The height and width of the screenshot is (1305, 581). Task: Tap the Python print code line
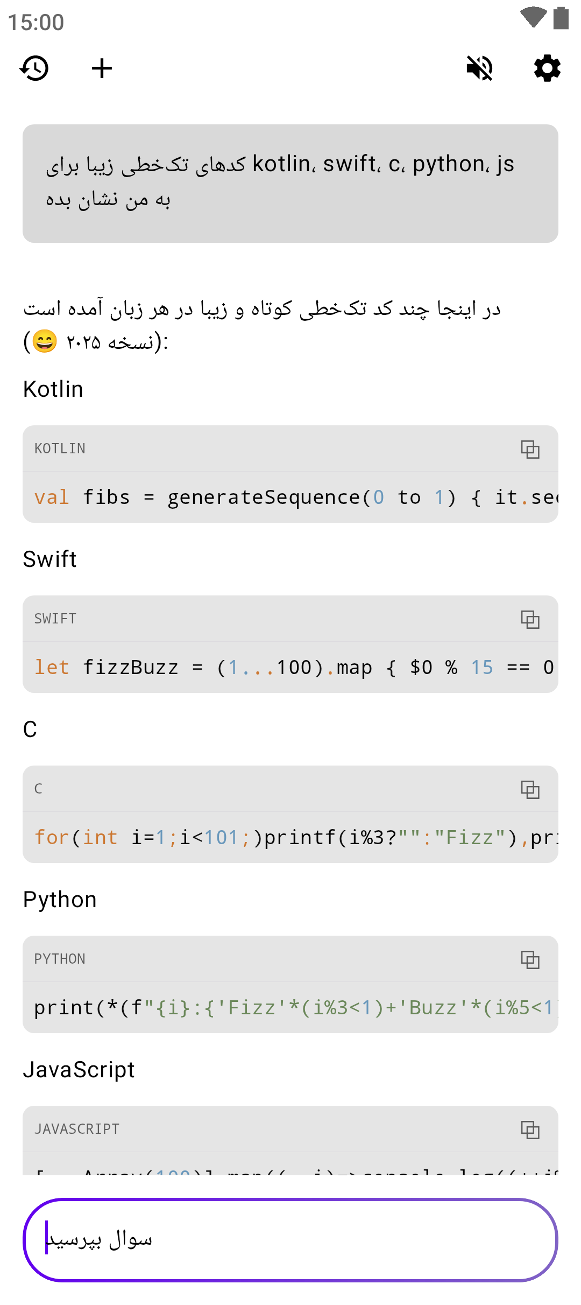290,1008
